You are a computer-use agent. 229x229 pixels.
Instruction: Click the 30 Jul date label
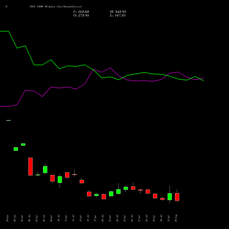click(161, 218)
